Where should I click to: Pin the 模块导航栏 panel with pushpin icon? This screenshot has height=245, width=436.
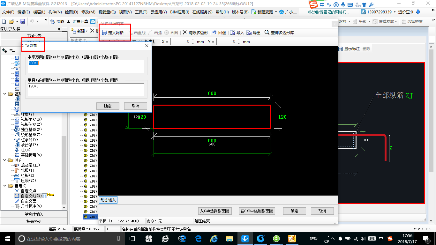(x=59, y=29)
